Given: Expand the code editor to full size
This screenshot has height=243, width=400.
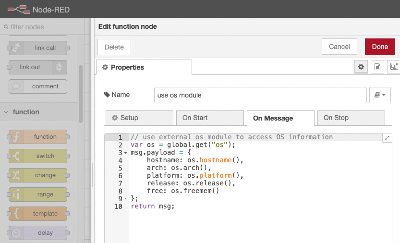Looking at the screenshot, I should [x=387, y=138].
